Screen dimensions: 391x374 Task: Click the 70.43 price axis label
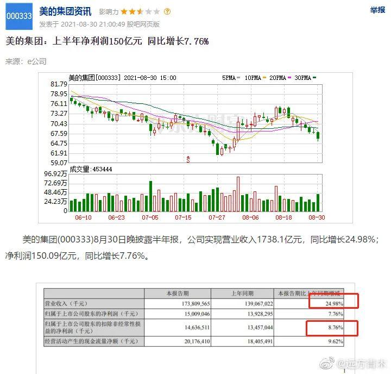(x=59, y=123)
